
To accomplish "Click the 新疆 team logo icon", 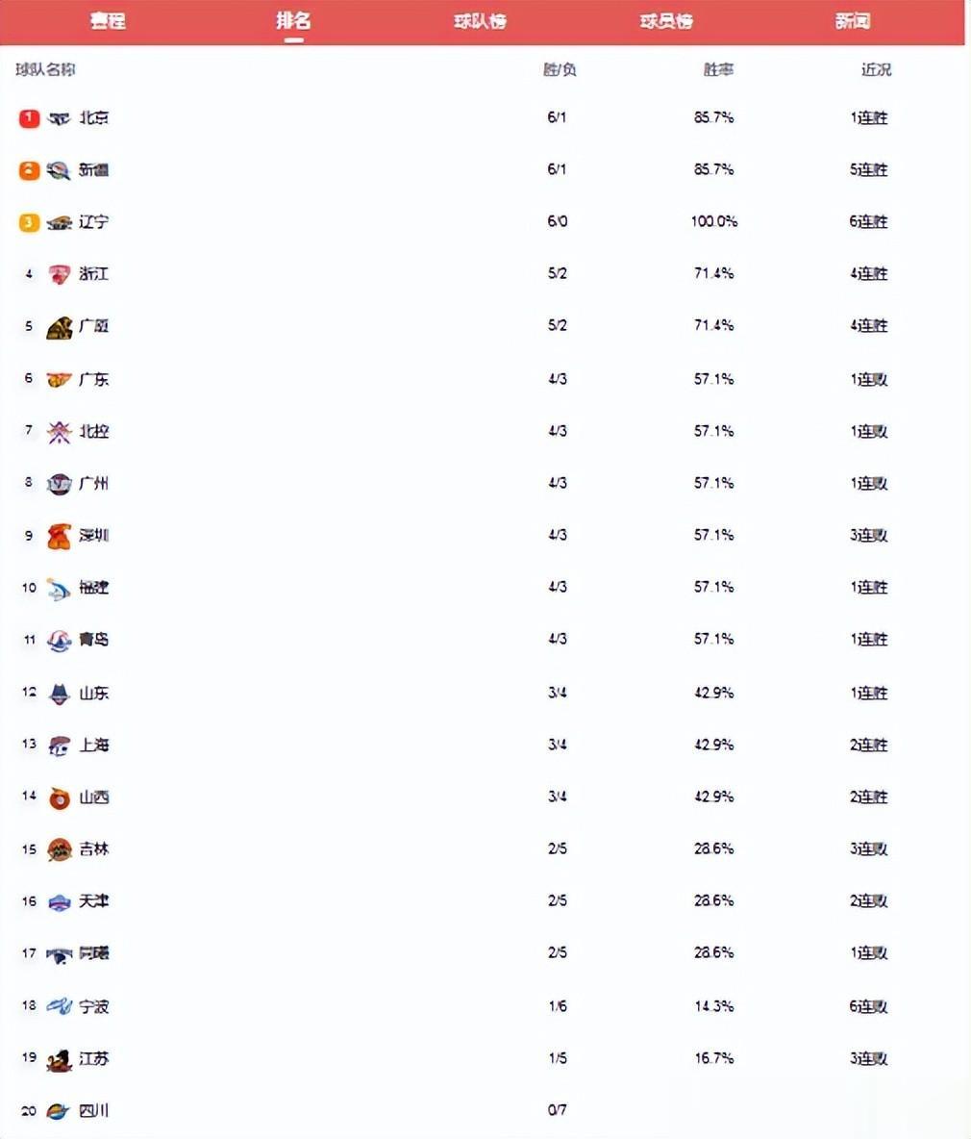I will pyautogui.click(x=59, y=170).
